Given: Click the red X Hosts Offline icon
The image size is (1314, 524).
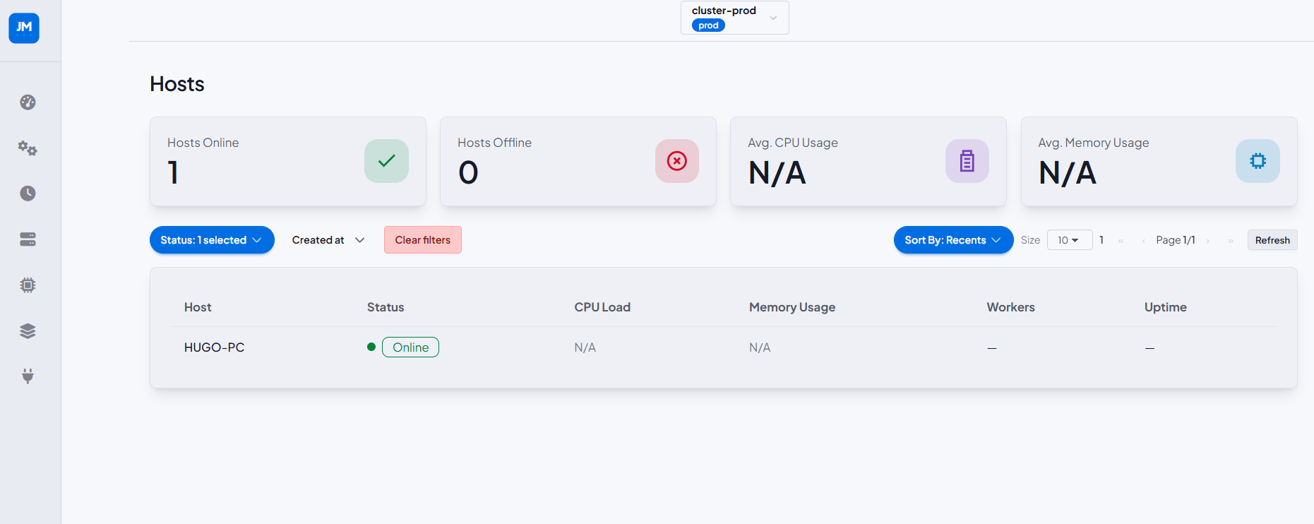Looking at the screenshot, I should click(677, 161).
